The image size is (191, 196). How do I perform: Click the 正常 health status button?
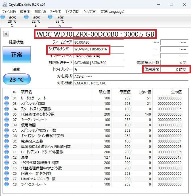click(17, 55)
